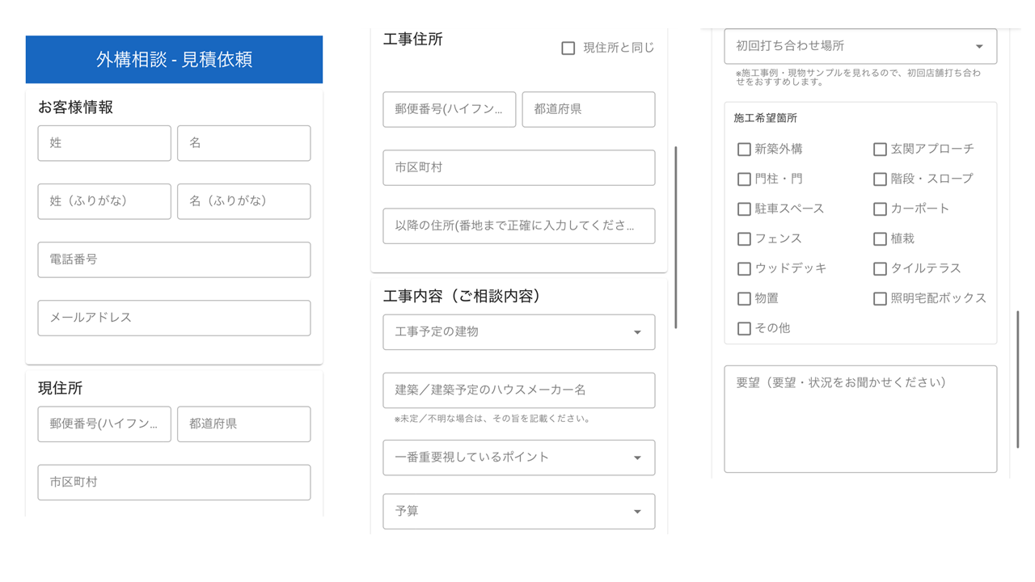1035x582 pixels.
Task: Tick the その他 checkbox
Action: [744, 329]
